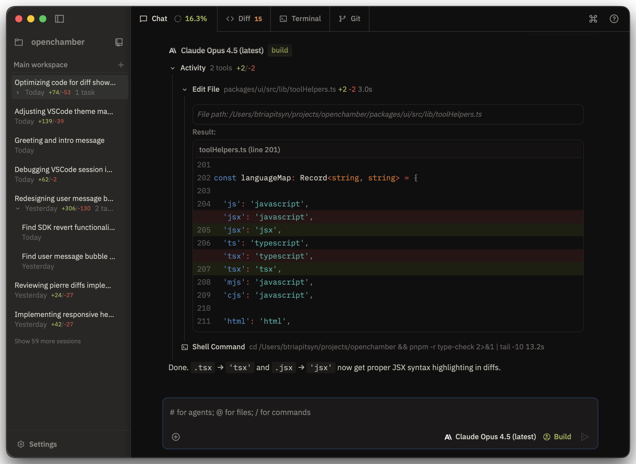Open Optimizing code for diff show session
This screenshot has height=464, width=636.
(x=70, y=87)
